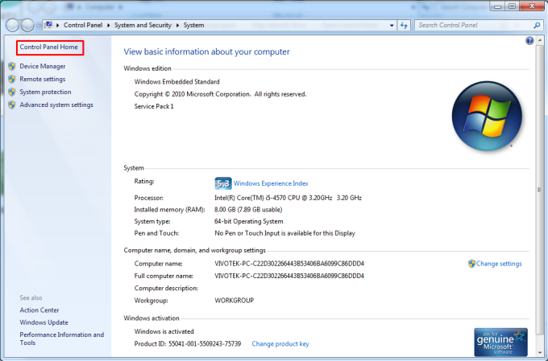Click inside the Search Control Panel field
This screenshot has width=548, height=361.
click(471, 25)
